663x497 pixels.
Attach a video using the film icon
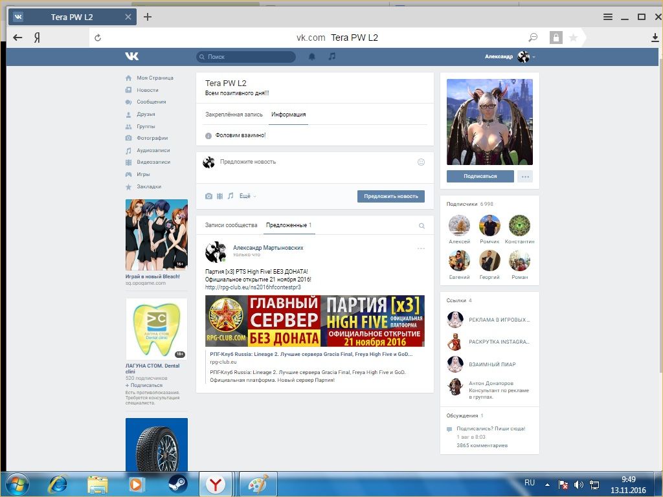(219, 196)
